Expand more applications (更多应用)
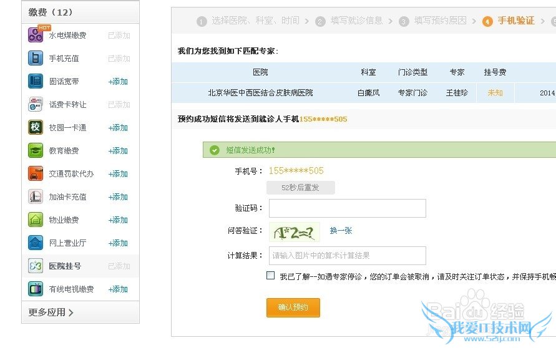The height and width of the screenshot is (348, 556). 51,312
